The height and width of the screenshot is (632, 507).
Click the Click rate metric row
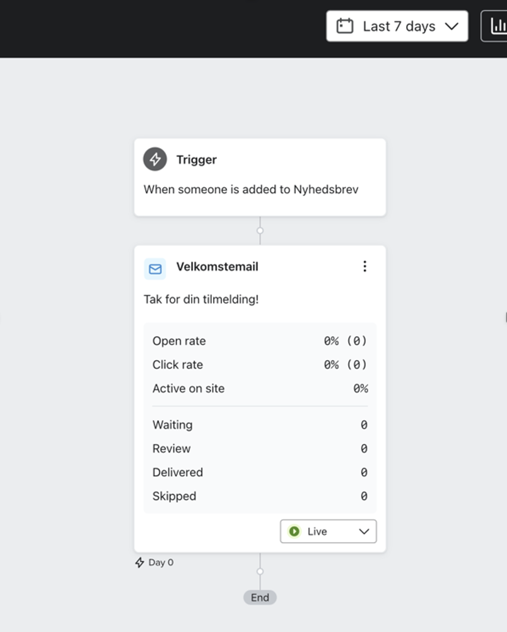[x=259, y=365]
